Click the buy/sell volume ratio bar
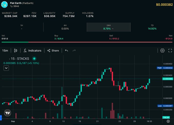The image size is (174, 125). pos(87,42)
